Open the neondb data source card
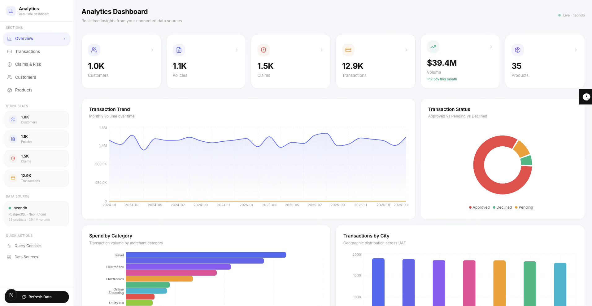 37,213
